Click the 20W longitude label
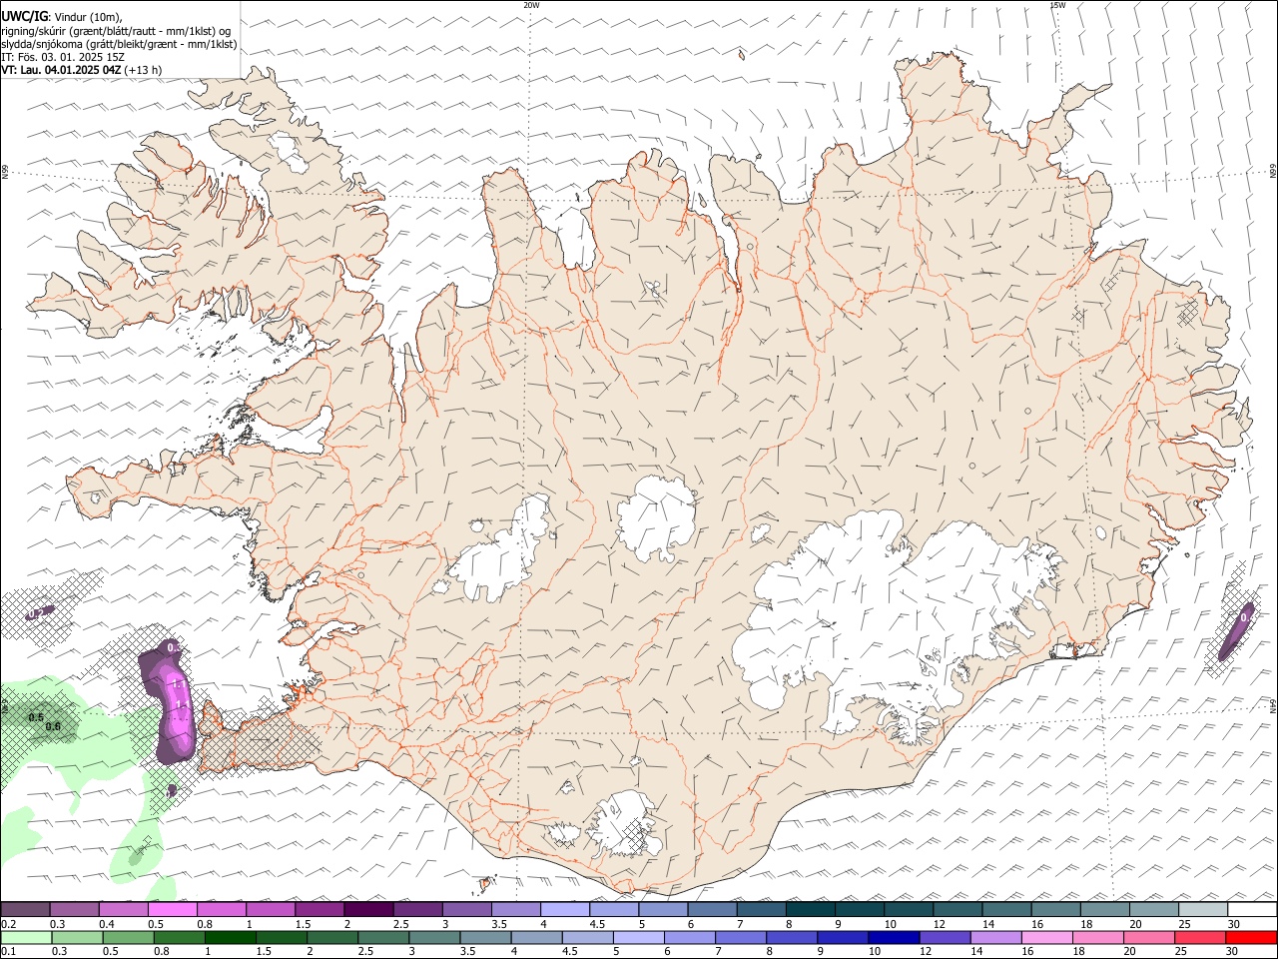The image size is (1278, 959). 531,5
